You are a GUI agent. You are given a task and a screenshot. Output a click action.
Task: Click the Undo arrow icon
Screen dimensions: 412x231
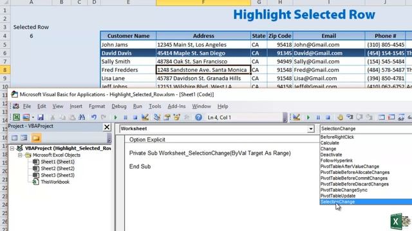click(93, 117)
